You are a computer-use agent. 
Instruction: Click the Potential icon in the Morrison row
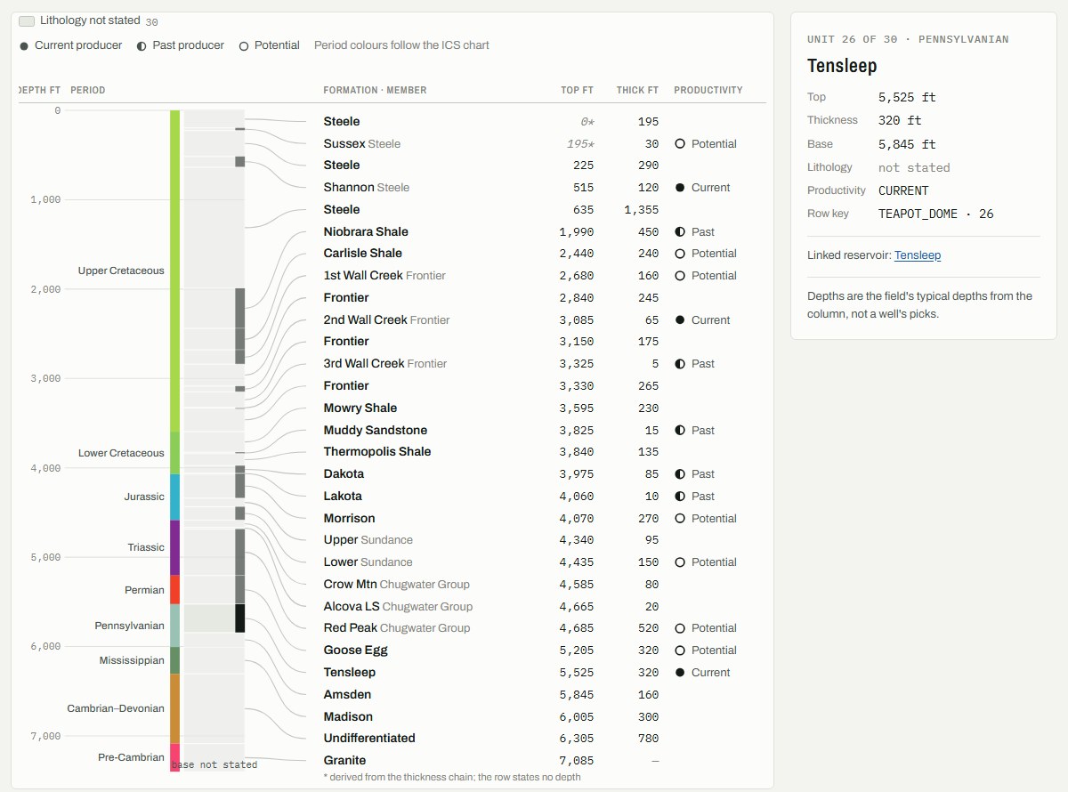click(x=680, y=518)
